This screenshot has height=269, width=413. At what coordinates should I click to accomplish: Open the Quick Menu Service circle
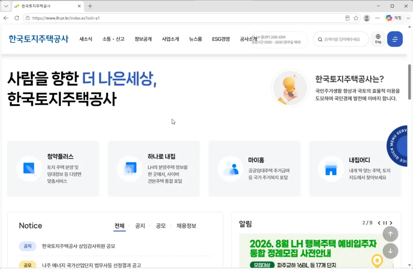click(x=397, y=146)
